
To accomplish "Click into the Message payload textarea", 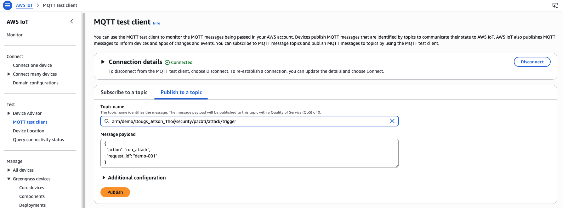I will tap(249, 153).
